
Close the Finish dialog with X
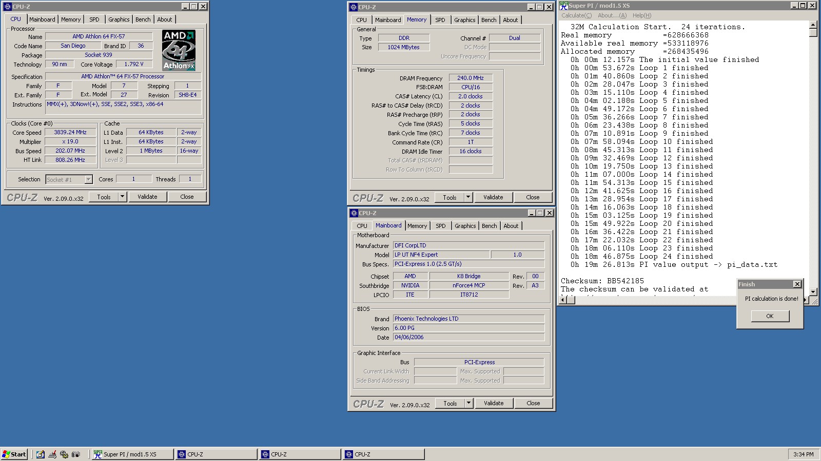797,284
